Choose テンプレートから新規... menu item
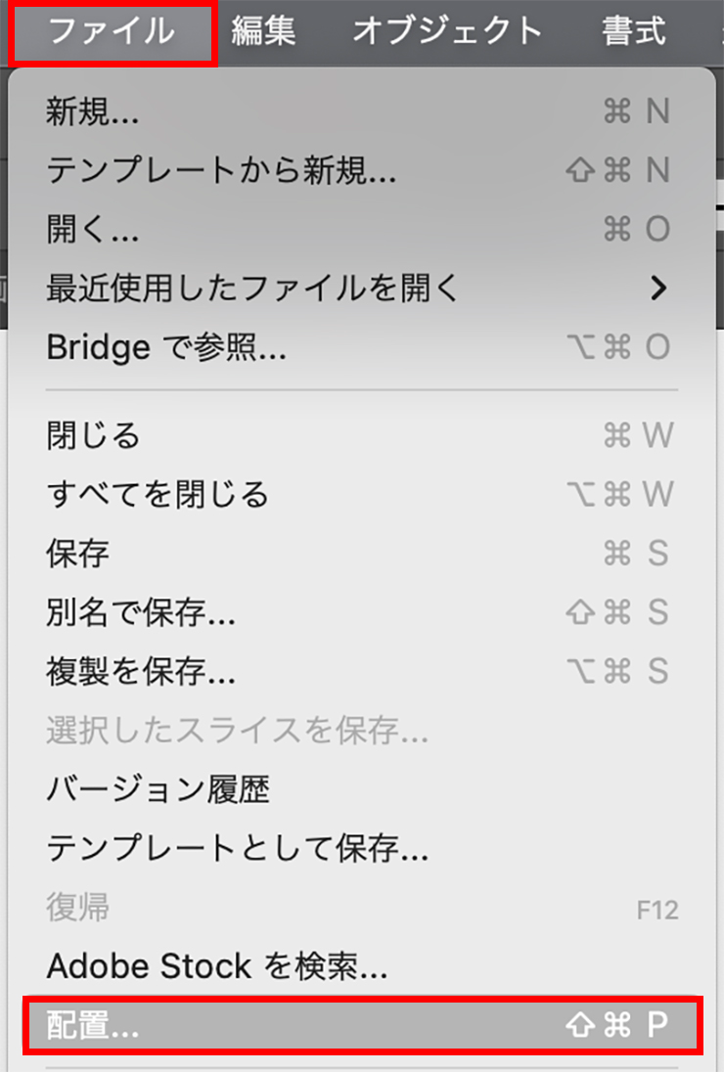The height and width of the screenshot is (1072, 724). tap(221, 171)
